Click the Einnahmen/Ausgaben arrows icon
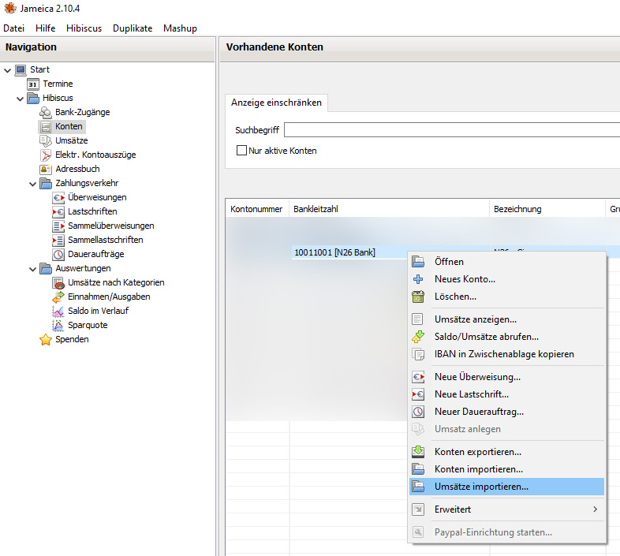The width and height of the screenshot is (620, 556). click(x=58, y=297)
